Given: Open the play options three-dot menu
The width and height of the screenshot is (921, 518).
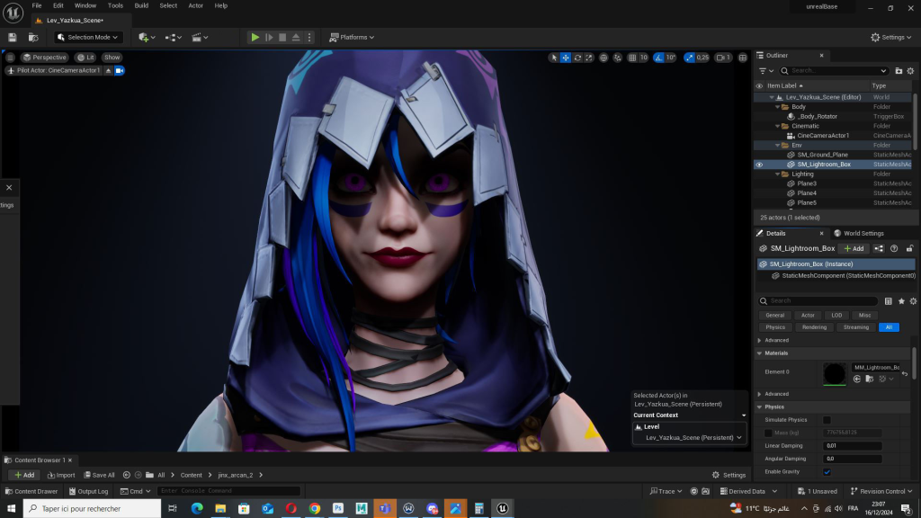Looking at the screenshot, I should pos(309,37).
